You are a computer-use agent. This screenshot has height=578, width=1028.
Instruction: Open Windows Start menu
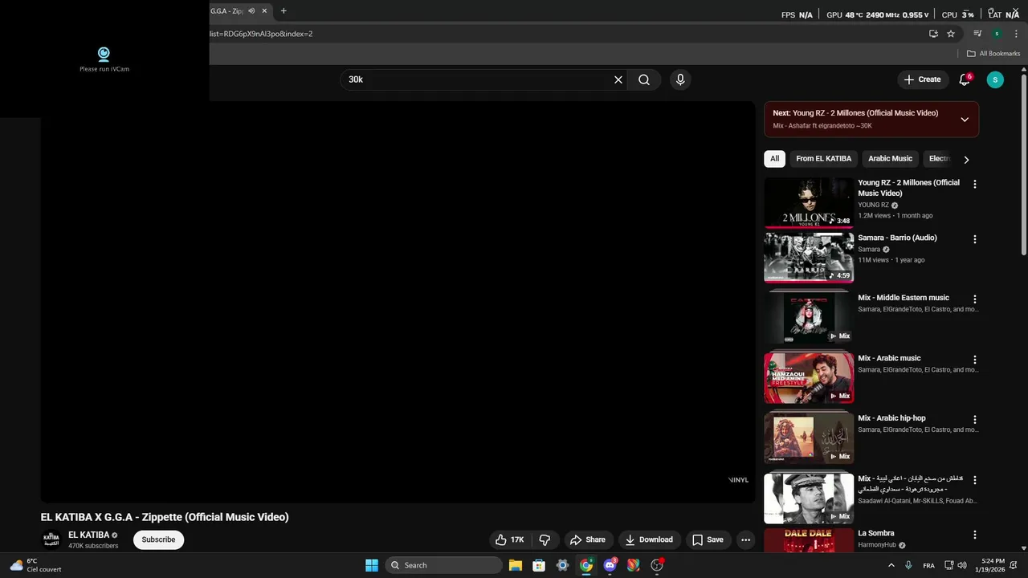372,565
